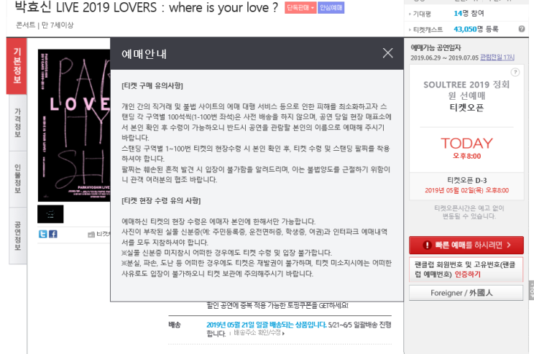Click the 14명 참여 expectation reviews count
The height and width of the screenshot is (354, 534).
coord(469,13)
